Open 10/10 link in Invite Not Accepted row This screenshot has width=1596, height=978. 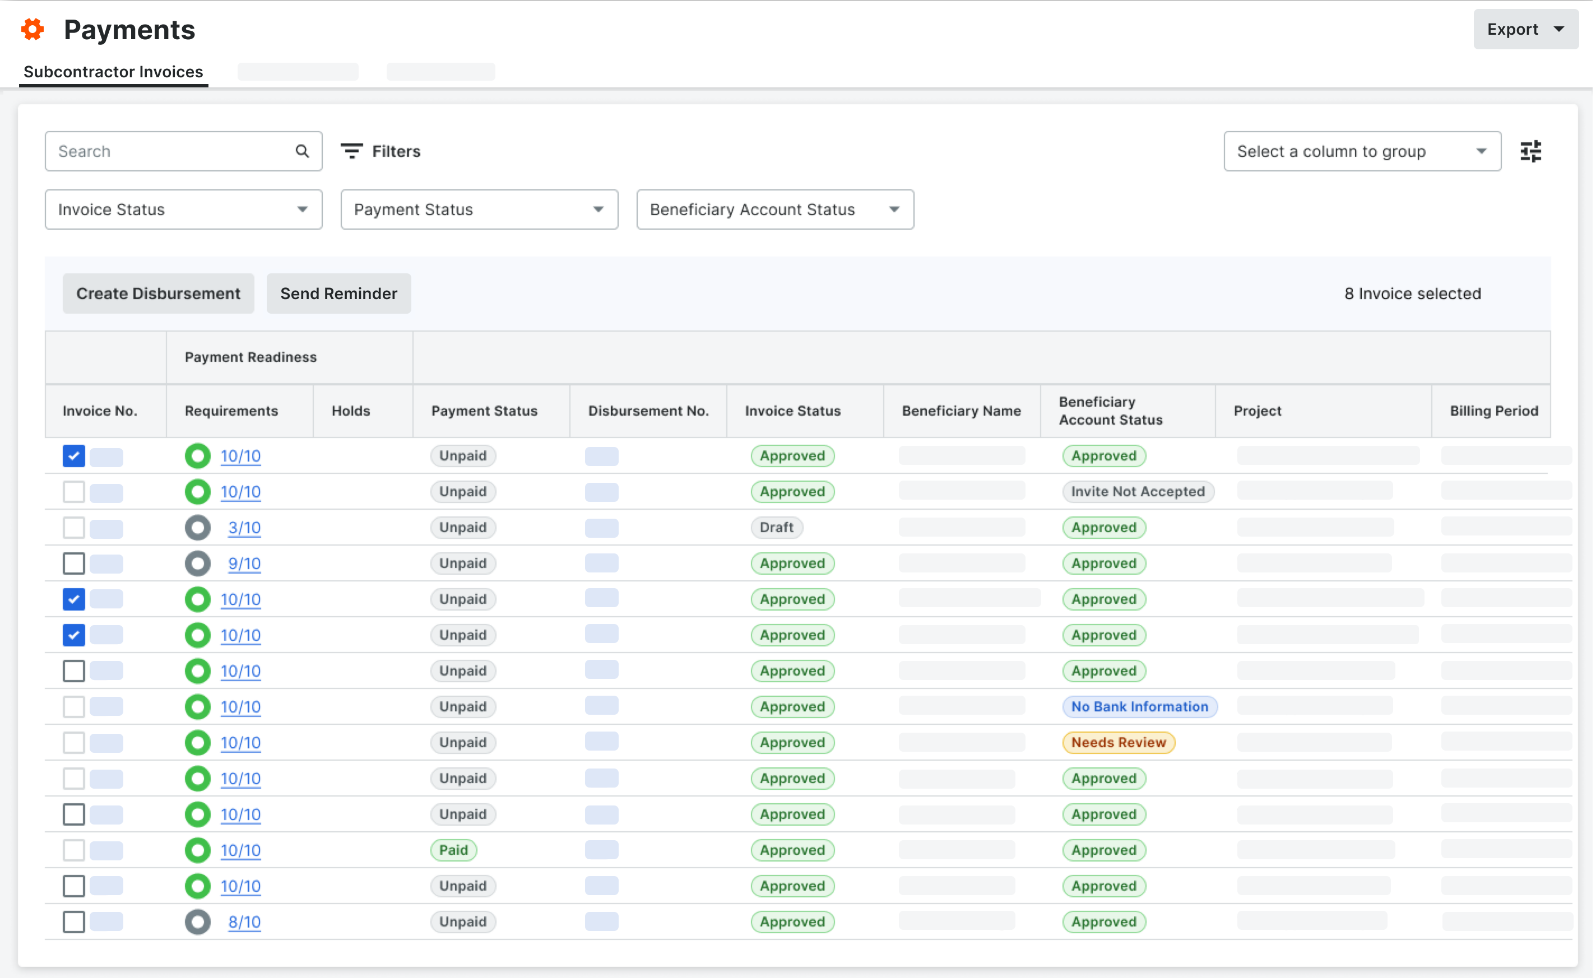[x=241, y=492]
